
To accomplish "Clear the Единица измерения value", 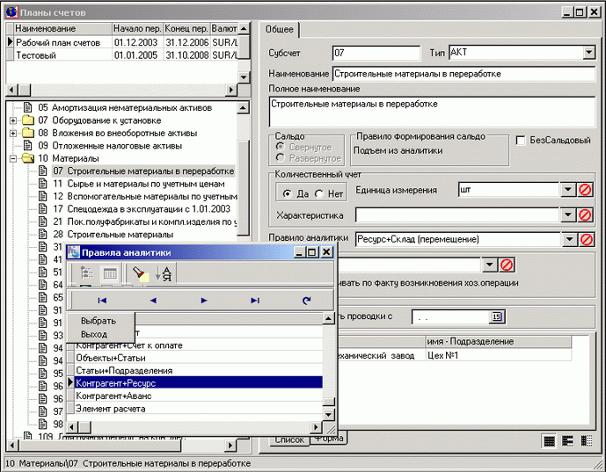I will click(x=585, y=190).
